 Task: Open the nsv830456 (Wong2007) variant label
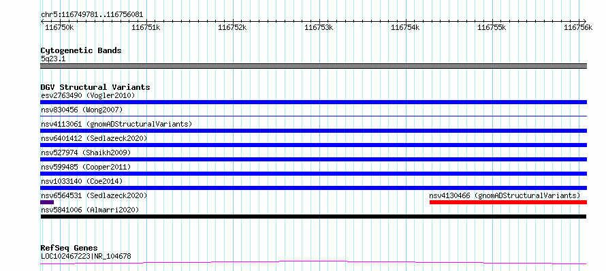click(82, 110)
